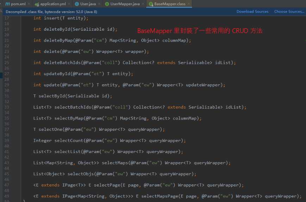Click the Choose Sources link
This screenshot has height=202, width=306.
[289, 12]
